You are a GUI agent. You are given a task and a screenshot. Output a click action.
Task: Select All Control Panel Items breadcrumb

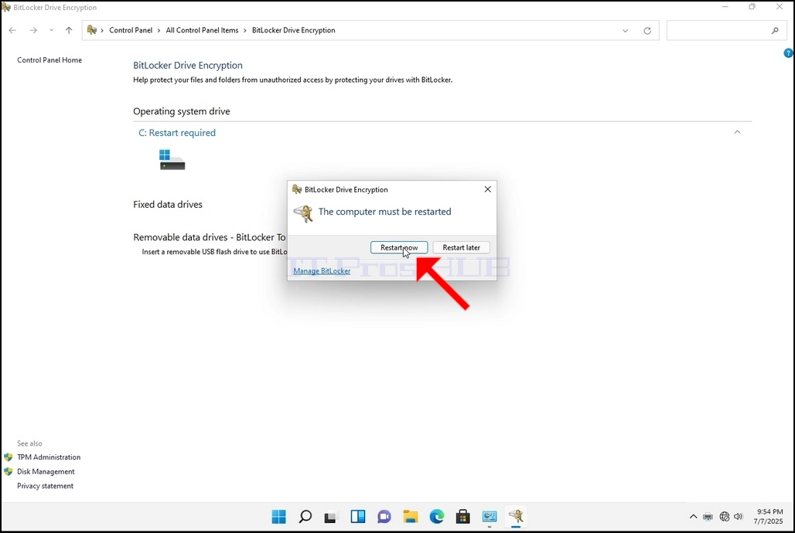click(202, 30)
